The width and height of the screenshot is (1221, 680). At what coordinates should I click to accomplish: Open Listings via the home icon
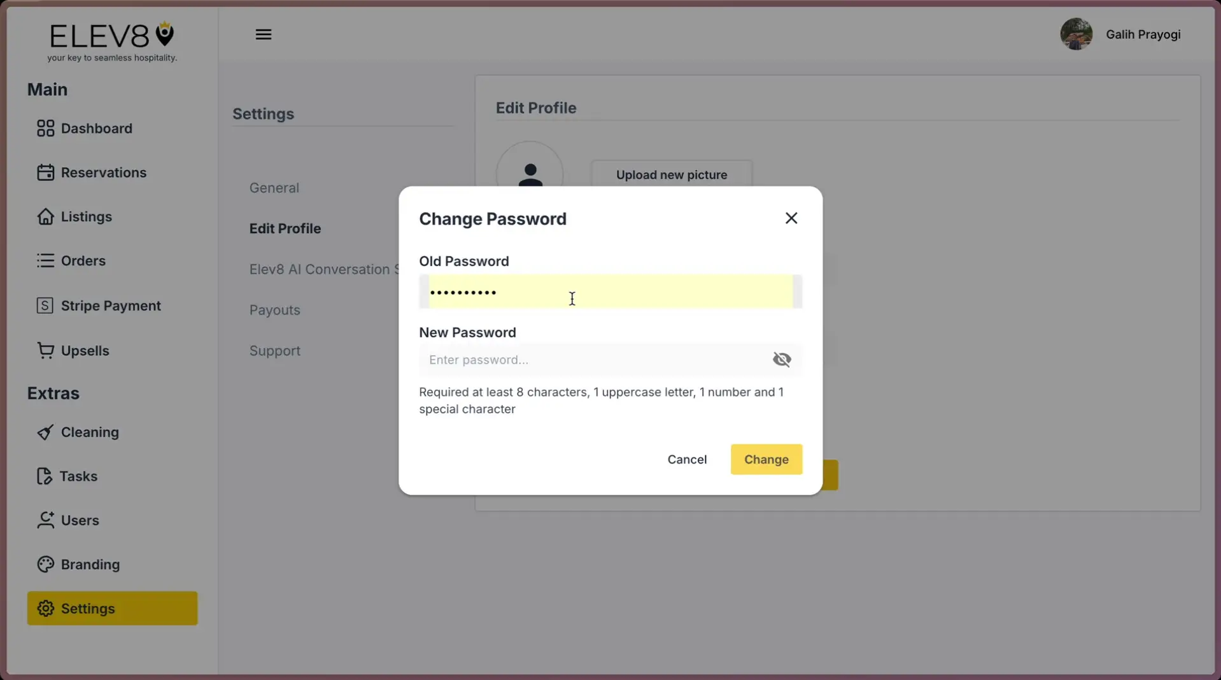tap(44, 216)
